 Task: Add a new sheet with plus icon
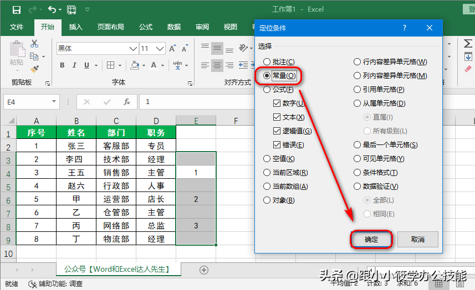(x=204, y=270)
